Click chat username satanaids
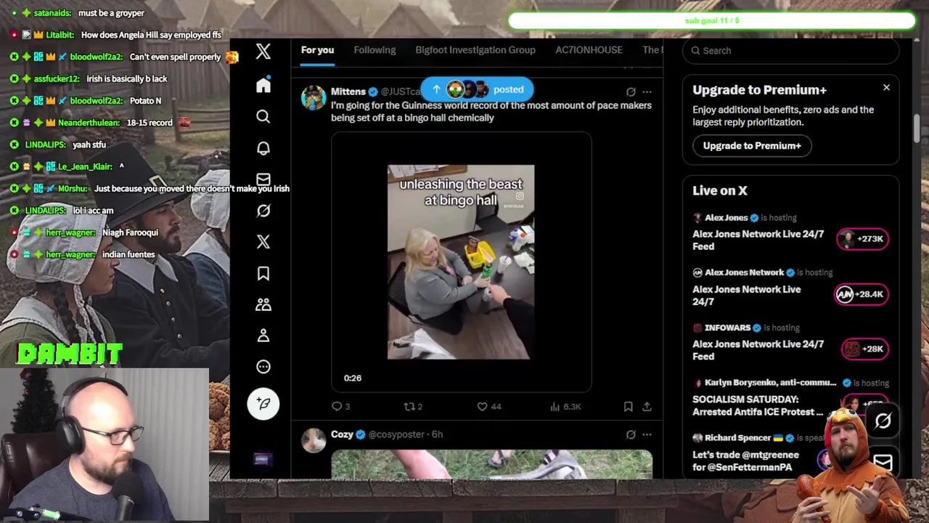929x523 pixels. click(x=52, y=13)
